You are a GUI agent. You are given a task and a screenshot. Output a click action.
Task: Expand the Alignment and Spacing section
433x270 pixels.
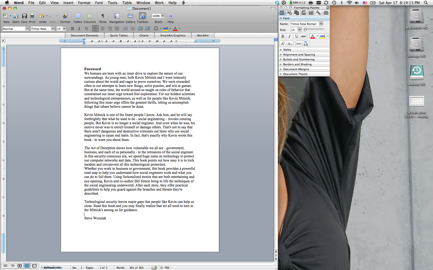tap(281, 55)
